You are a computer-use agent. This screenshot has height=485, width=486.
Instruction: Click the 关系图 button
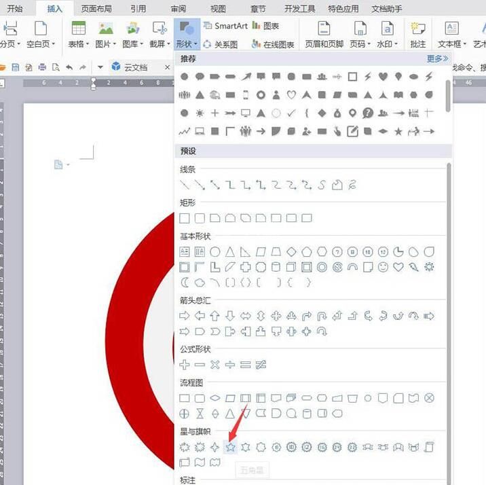click(x=221, y=44)
